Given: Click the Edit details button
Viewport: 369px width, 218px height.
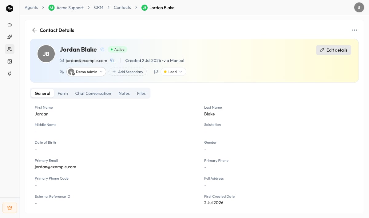Looking at the screenshot, I should point(334,50).
